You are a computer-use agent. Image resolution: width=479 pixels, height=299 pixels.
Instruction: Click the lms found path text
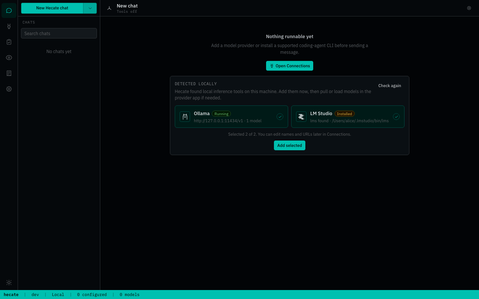click(350, 121)
